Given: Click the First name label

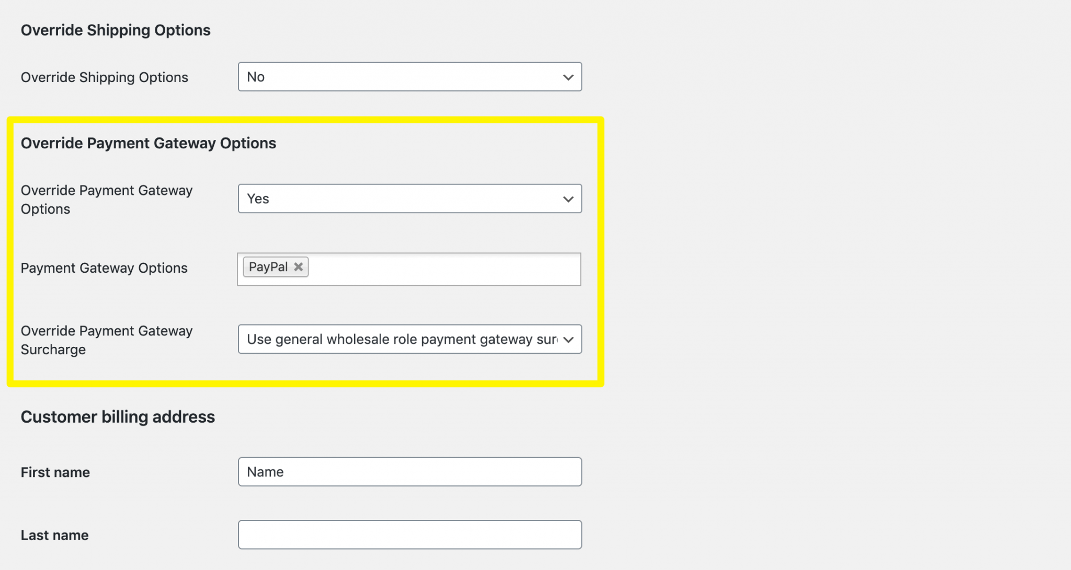Looking at the screenshot, I should 55,472.
